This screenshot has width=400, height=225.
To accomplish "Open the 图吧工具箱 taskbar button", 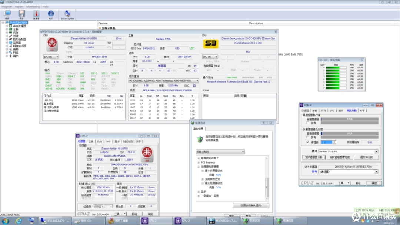I will 123,221.
